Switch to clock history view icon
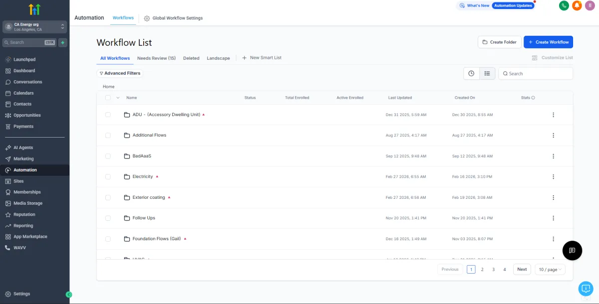 point(471,73)
